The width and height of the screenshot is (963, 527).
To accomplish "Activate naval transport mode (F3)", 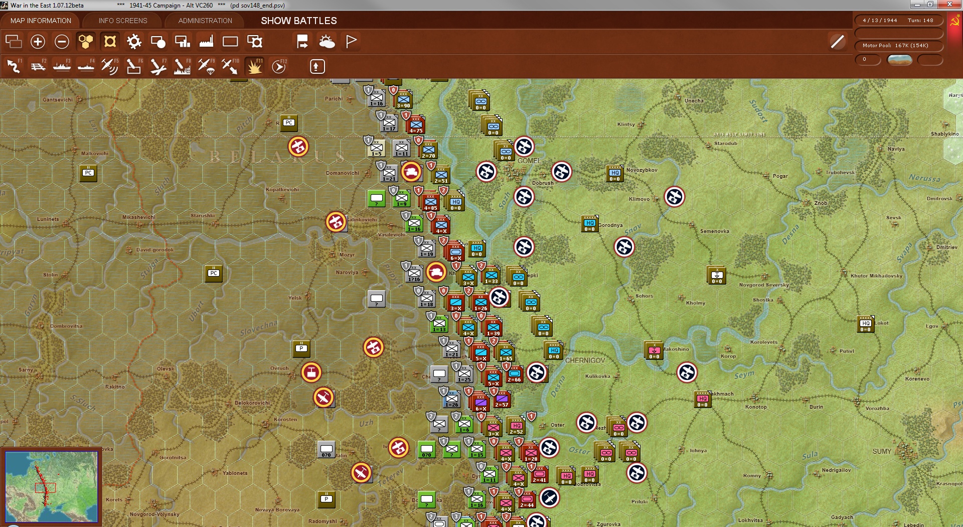I will pos(62,66).
